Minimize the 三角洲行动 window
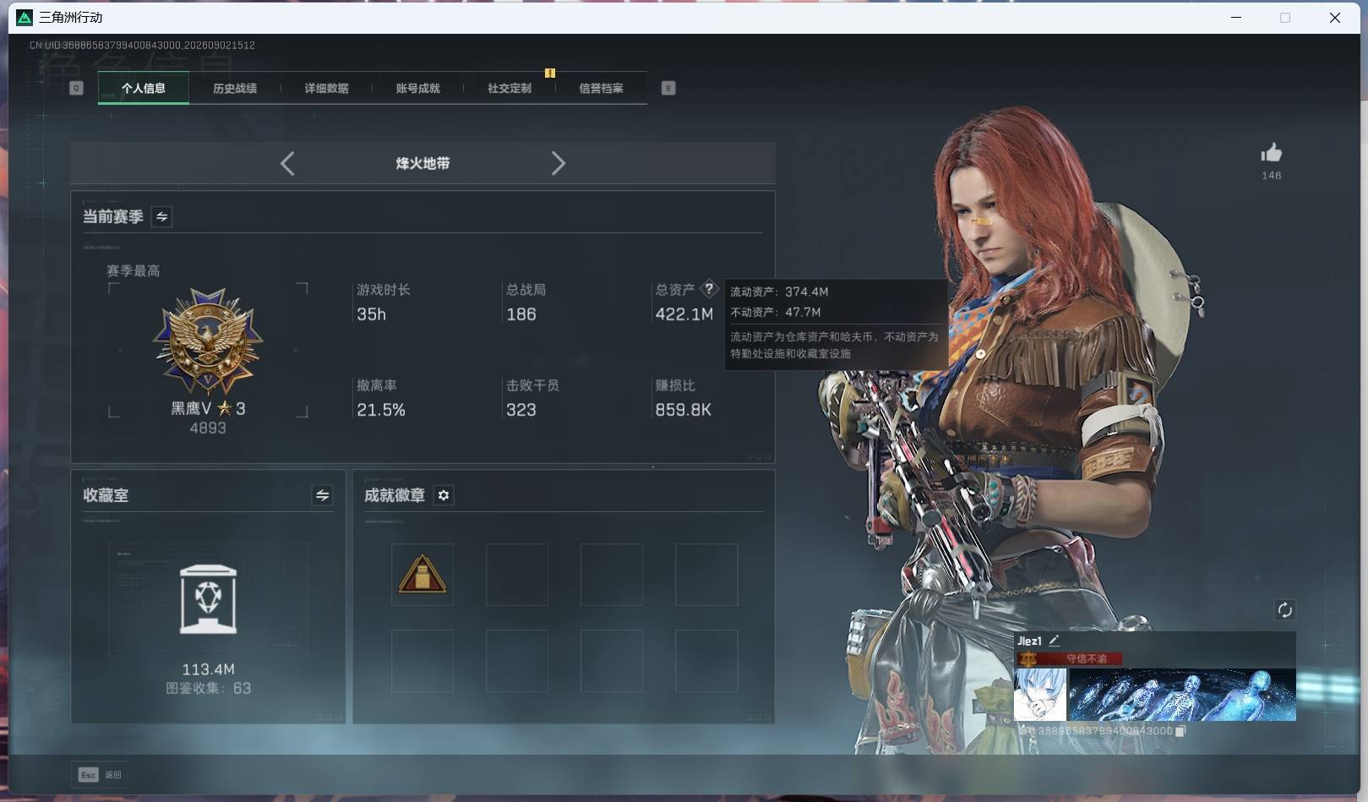The image size is (1368, 802). click(1236, 18)
